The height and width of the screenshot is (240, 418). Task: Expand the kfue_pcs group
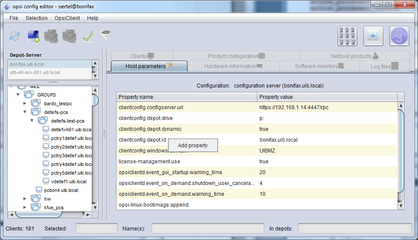25,207
